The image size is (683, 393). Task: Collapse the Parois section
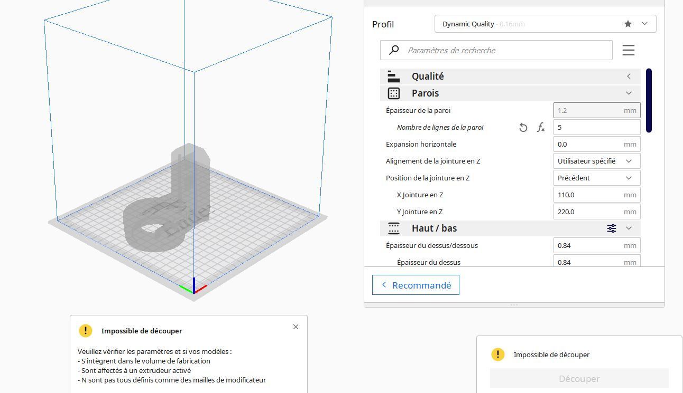pos(629,93)
